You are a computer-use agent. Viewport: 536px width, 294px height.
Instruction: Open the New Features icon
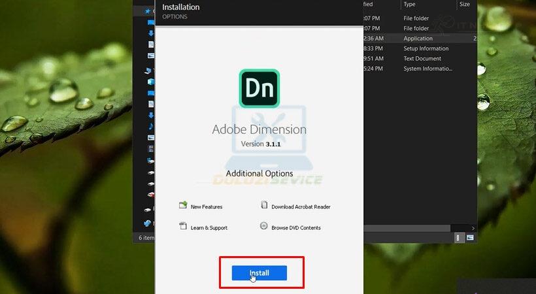click(x=183, y=205)
